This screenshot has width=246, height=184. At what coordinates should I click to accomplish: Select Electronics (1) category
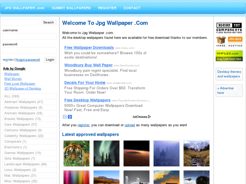(30, 147)
